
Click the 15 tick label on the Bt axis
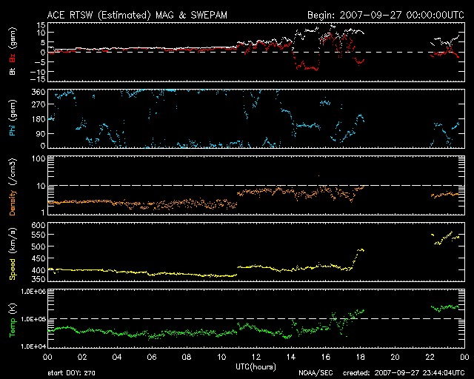pos(41,24)
